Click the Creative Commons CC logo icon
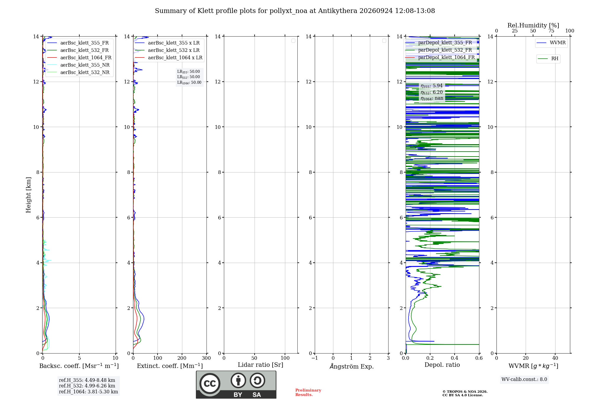 point(210,383)
